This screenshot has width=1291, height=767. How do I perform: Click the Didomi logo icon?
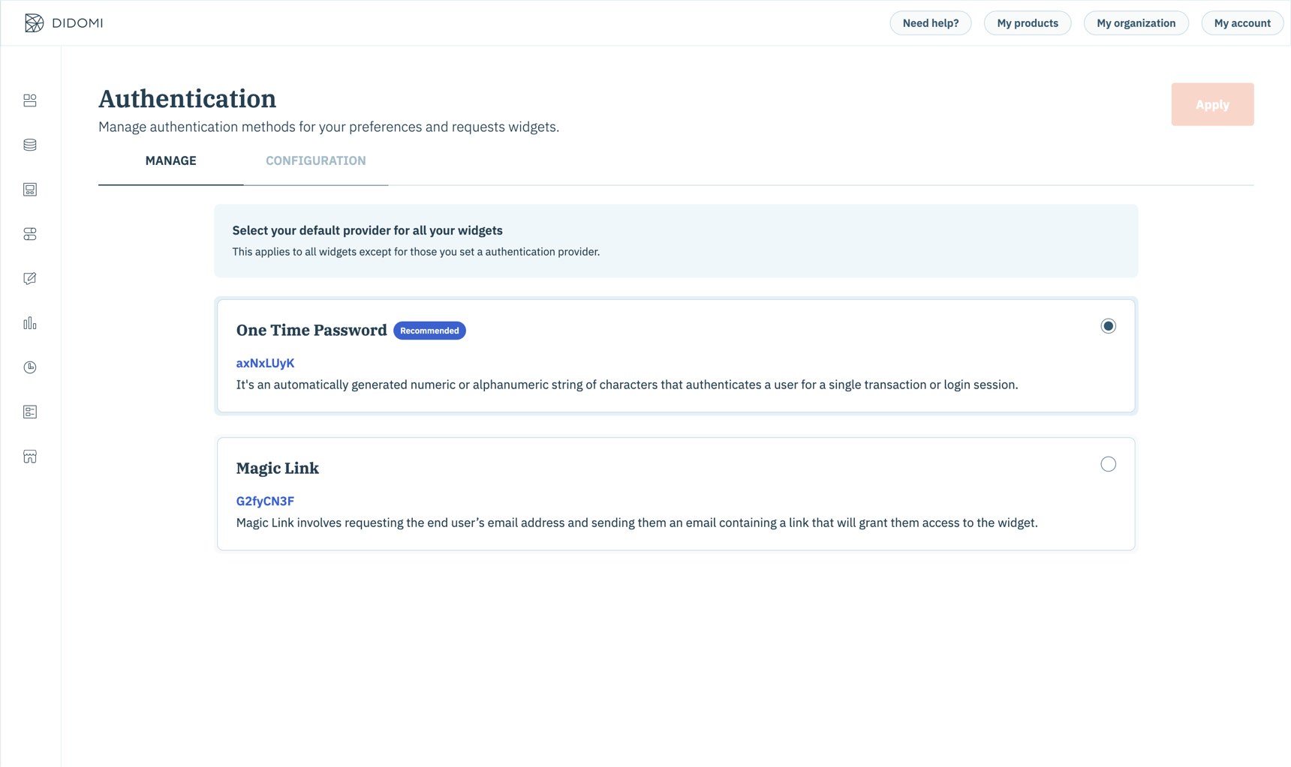pos(34,23)
